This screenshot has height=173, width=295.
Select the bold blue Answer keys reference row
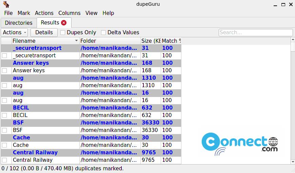[x=91, y=63]
